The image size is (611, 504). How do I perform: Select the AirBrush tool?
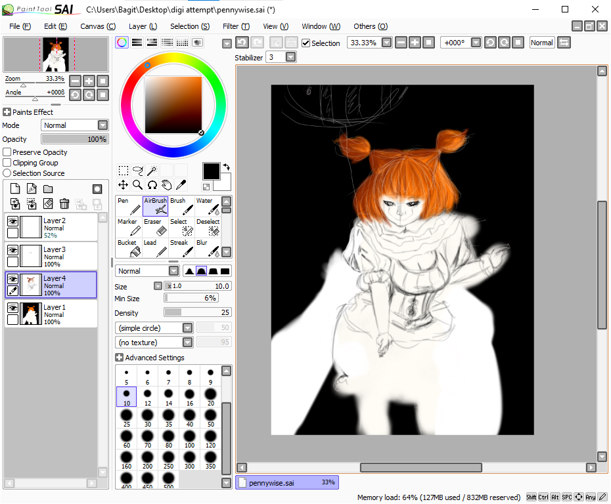pos(156,206)
